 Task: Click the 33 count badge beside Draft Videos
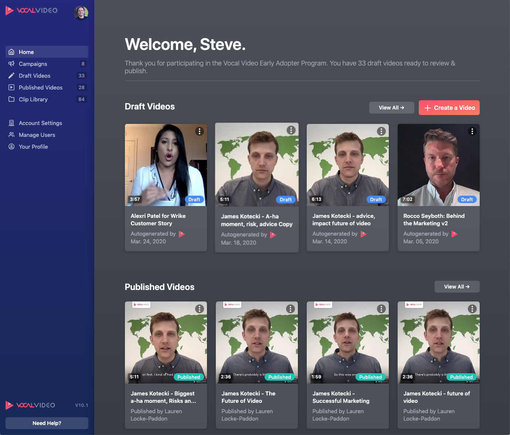(82, 75)
